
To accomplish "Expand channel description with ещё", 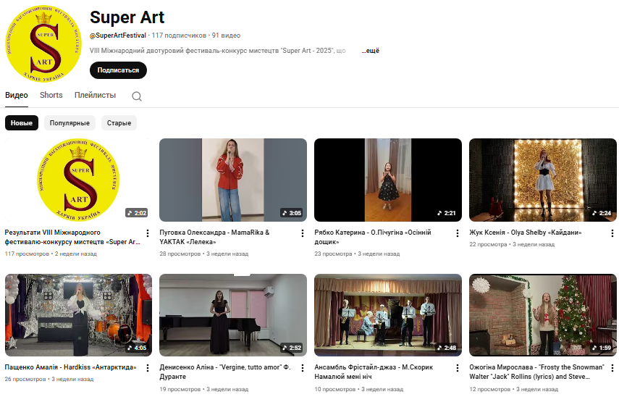I will pos(370,51).
